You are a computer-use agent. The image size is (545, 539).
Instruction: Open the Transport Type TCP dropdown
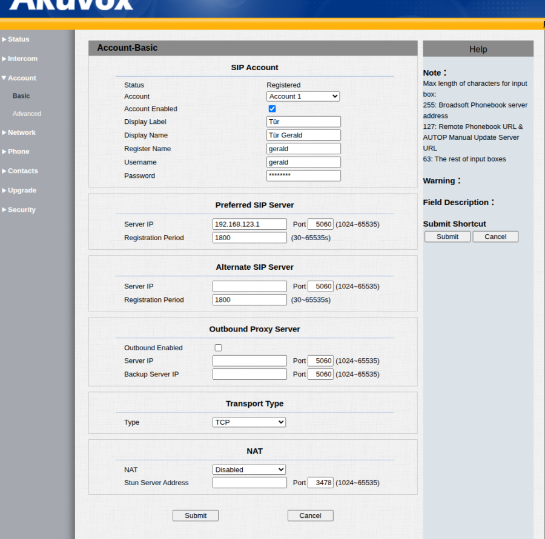tap(249, 422)
